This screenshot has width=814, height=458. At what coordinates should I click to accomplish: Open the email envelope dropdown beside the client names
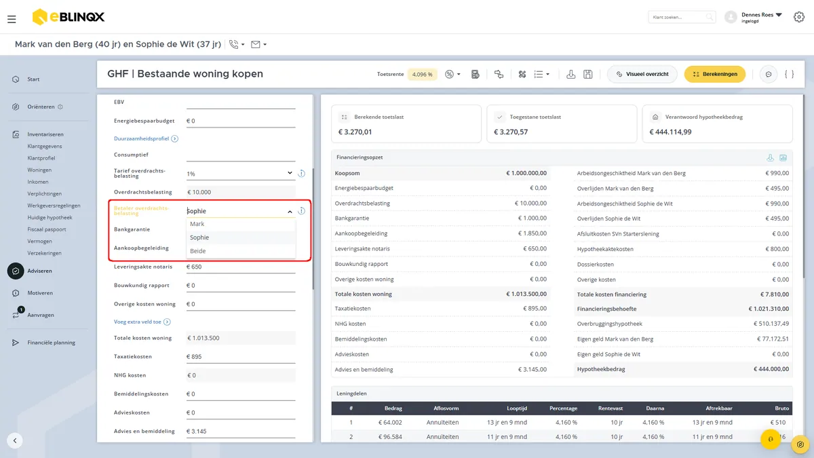258,45
